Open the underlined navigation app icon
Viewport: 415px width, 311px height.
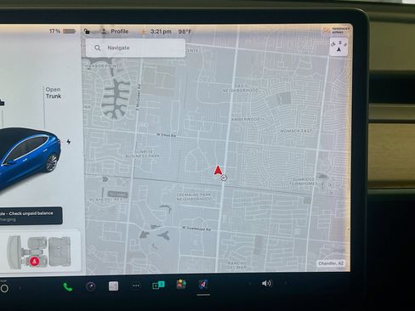(x=203, y=284)
